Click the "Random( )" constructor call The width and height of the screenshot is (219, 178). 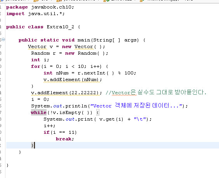click(x=92, y=53)
